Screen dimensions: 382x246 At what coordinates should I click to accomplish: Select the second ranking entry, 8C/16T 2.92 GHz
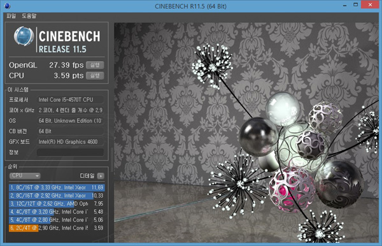point(57,196)
